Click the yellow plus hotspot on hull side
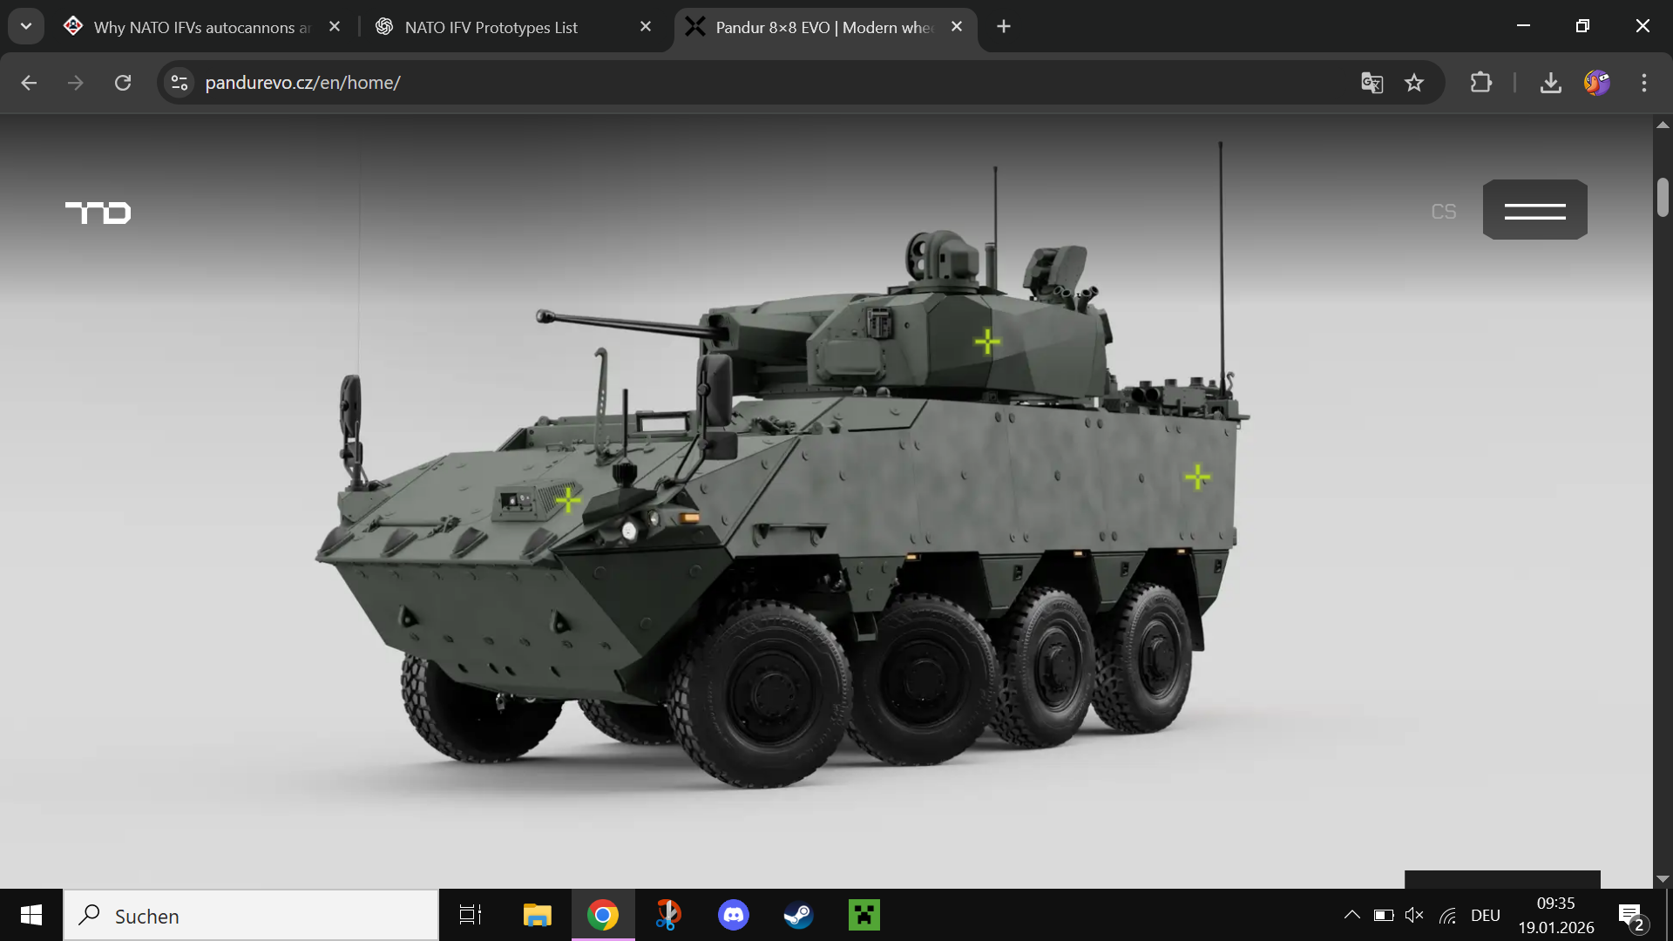Image resolution: width=1673 pixels, height=941 pixels. [1197, 477]
